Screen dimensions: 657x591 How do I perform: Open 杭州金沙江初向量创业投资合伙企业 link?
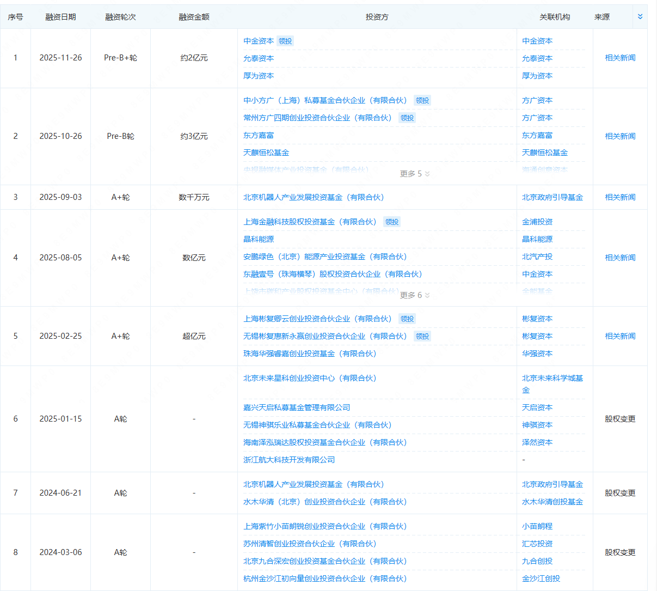pyautogui.click(x=325, y=578)
